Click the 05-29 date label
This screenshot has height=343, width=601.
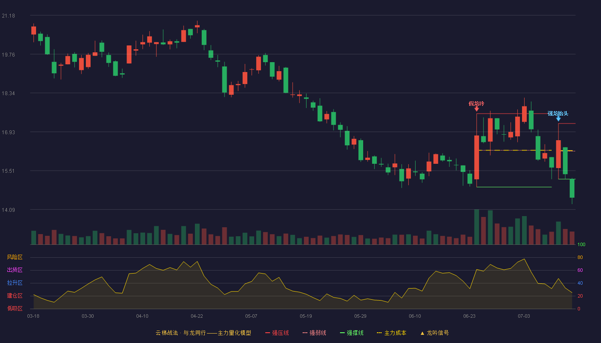coord(360,316)
